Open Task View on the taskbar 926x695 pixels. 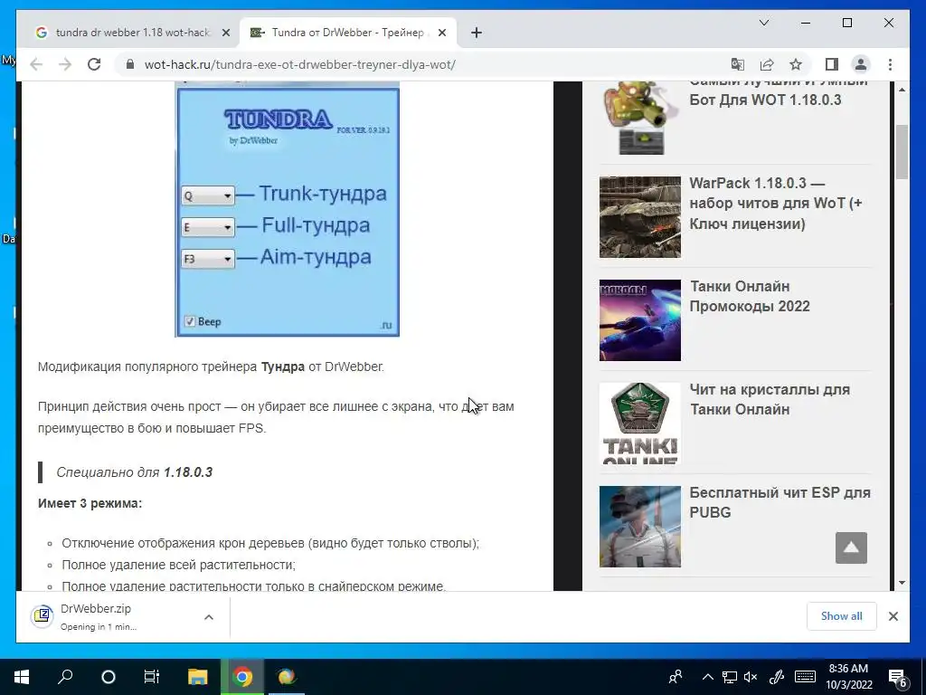[152, 677]
